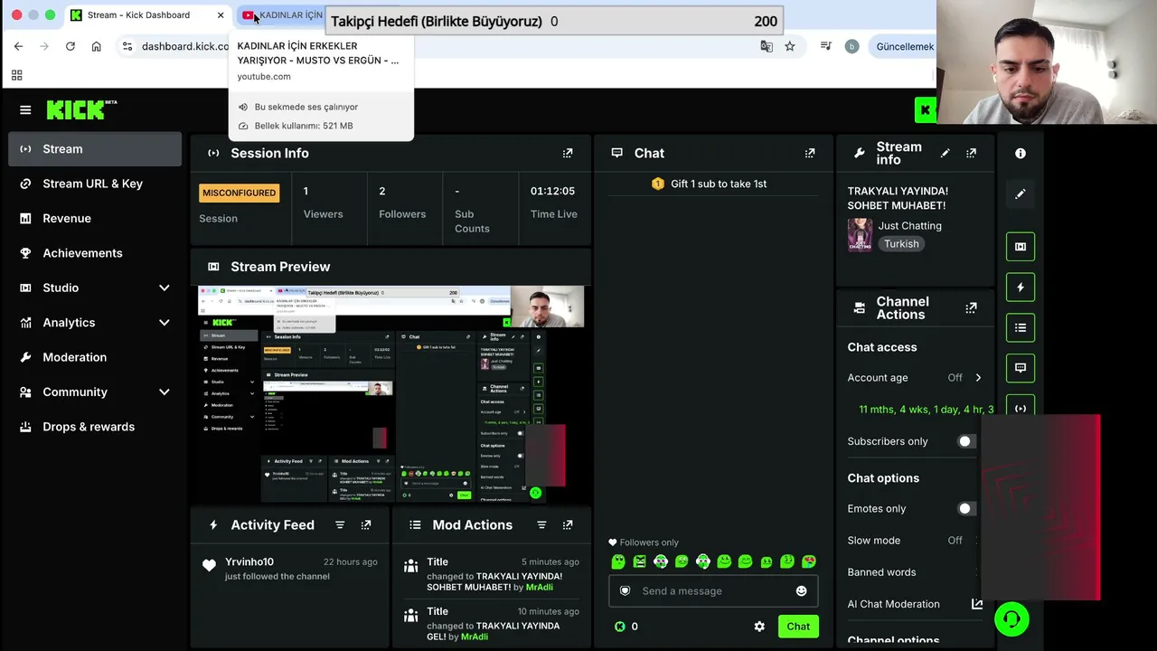Select the Stream - Kick Dashboard tab
Image resolution: width=1157 pixels, height=651 pixels.
(x=147, y=15)
